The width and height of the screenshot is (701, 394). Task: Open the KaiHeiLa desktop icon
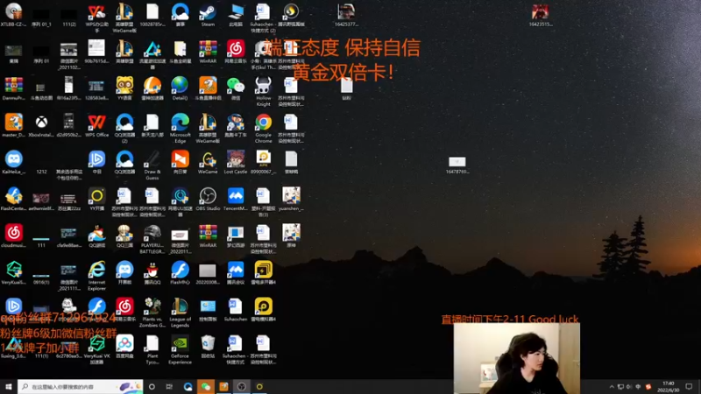[13, 163]
